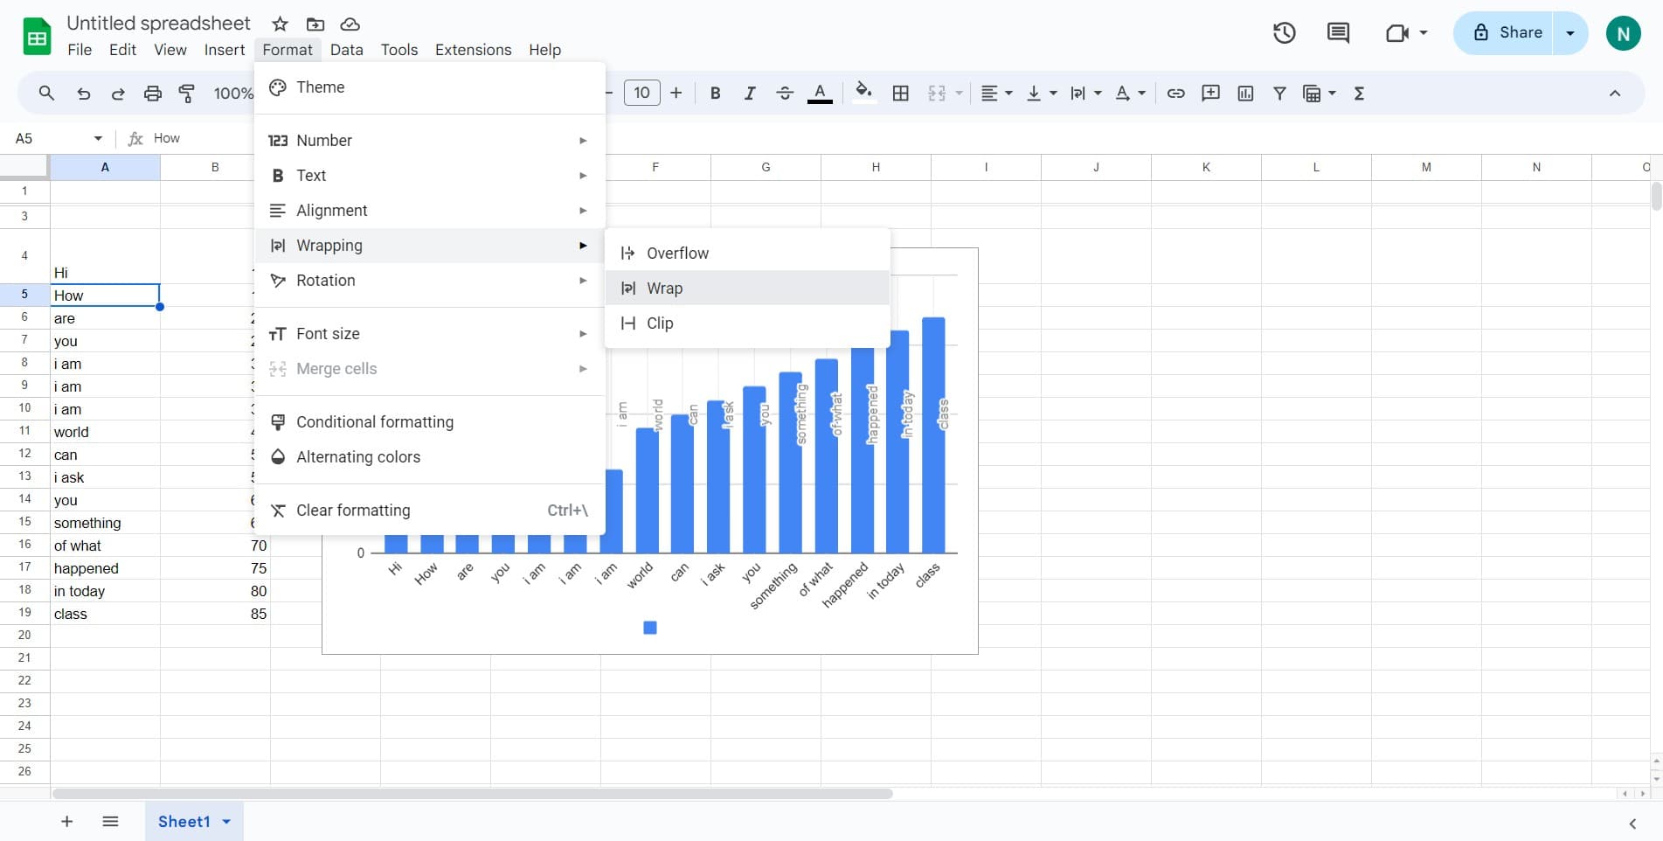Select Wrap in the Wrapping submenu
Screen dimensions: 1663x841
point(664,288)
